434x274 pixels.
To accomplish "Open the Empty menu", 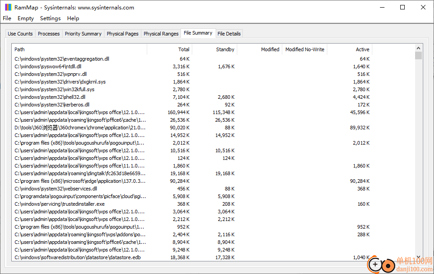I will point(26,18).
